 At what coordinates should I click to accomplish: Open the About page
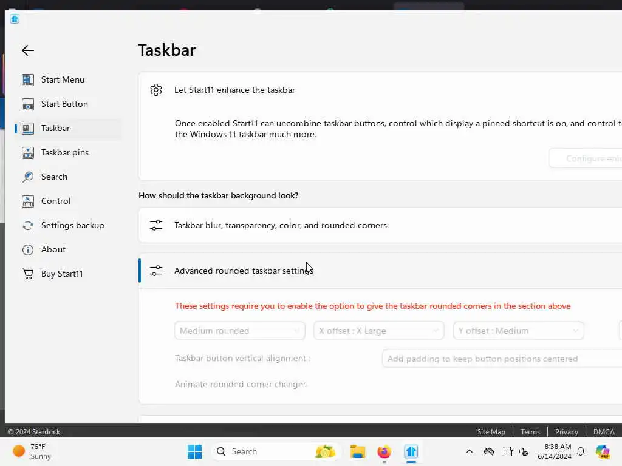tap(53, 249)
